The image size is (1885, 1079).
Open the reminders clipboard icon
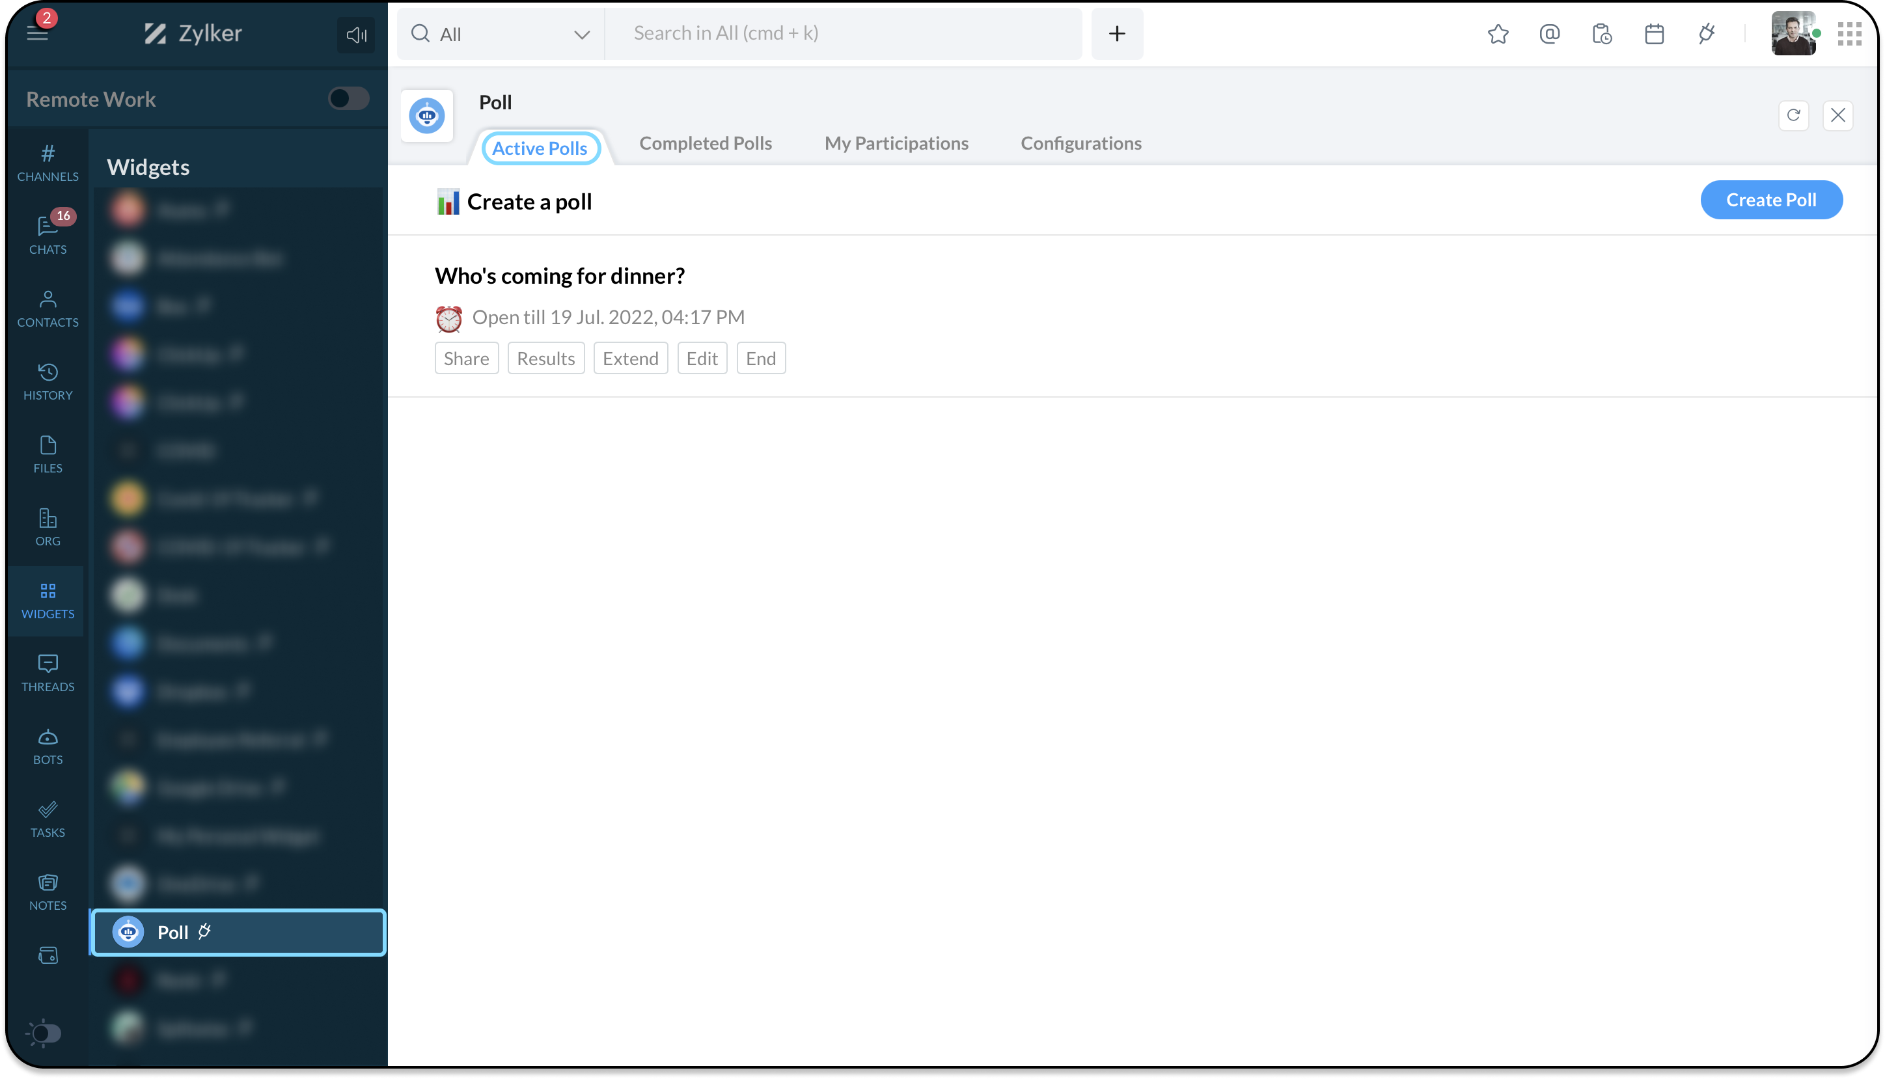[x=1601, y=34]
